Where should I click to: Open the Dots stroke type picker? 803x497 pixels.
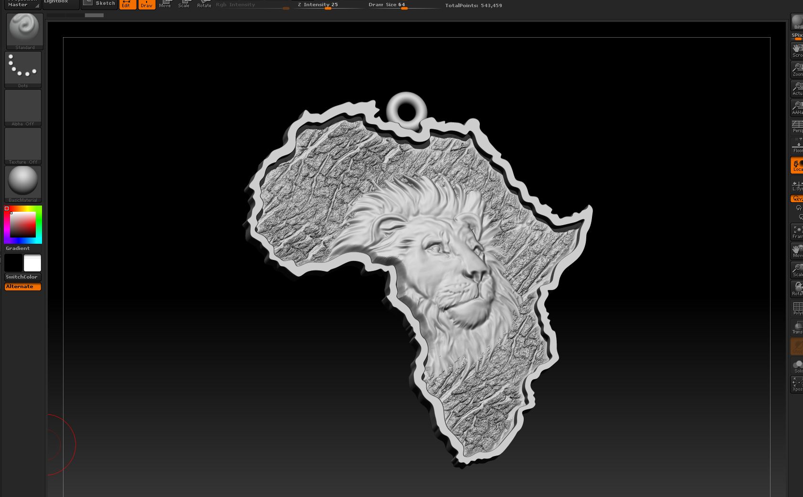tap(23, 69)
